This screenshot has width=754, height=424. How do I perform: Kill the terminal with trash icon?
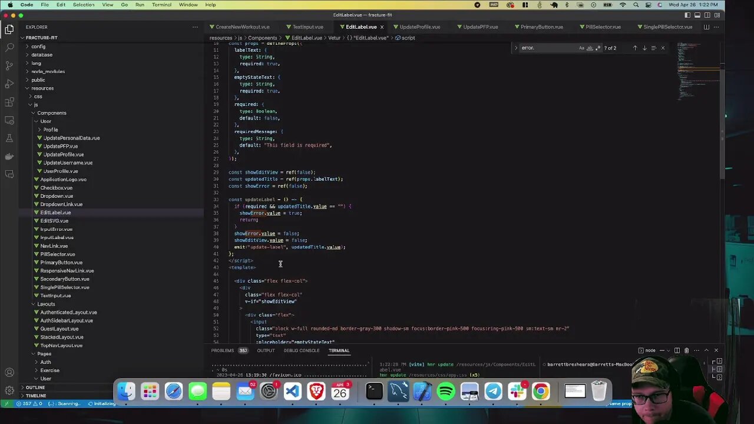click(x=686, y=350)
